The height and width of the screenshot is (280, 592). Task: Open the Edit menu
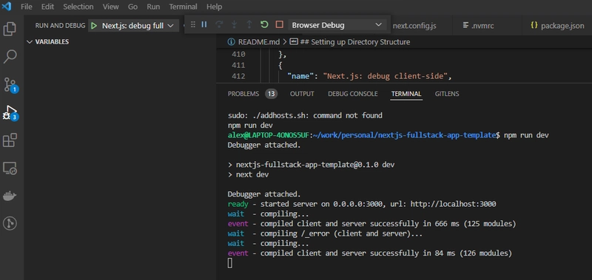(47, 7)
